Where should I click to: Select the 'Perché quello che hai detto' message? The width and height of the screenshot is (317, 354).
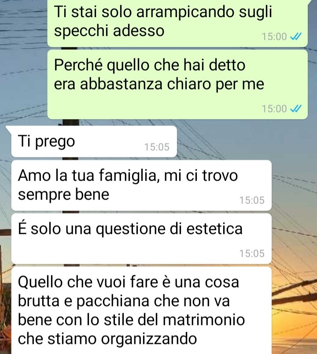click(177, 85)
